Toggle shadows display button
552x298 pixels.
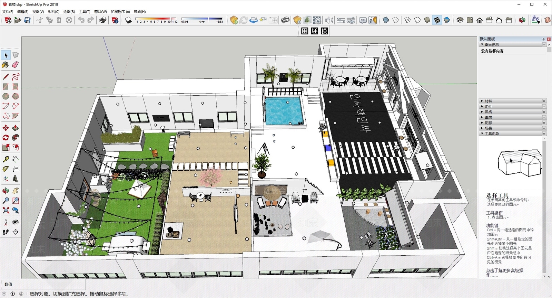click(x=128, y=20)
